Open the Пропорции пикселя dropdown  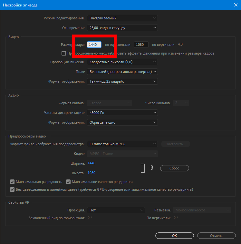coord(122,62)
